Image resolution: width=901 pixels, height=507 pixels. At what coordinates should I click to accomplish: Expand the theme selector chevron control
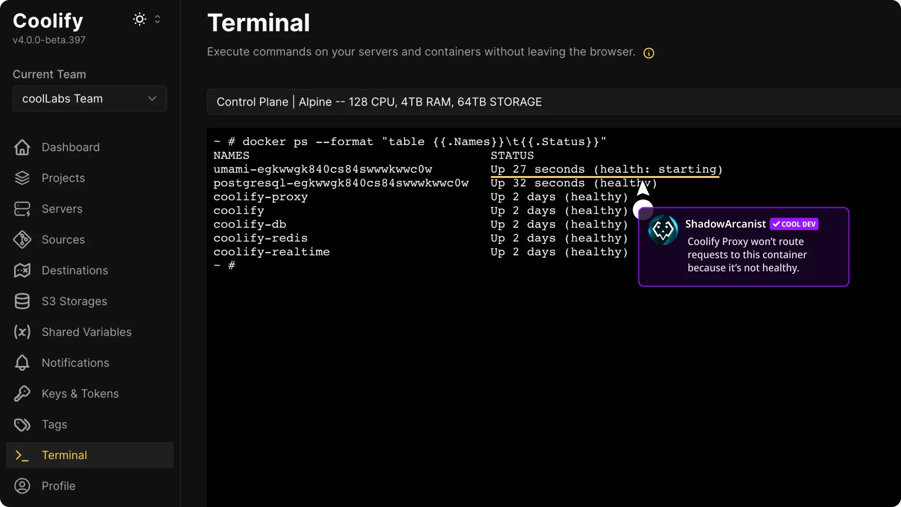(x=158, y=19)
